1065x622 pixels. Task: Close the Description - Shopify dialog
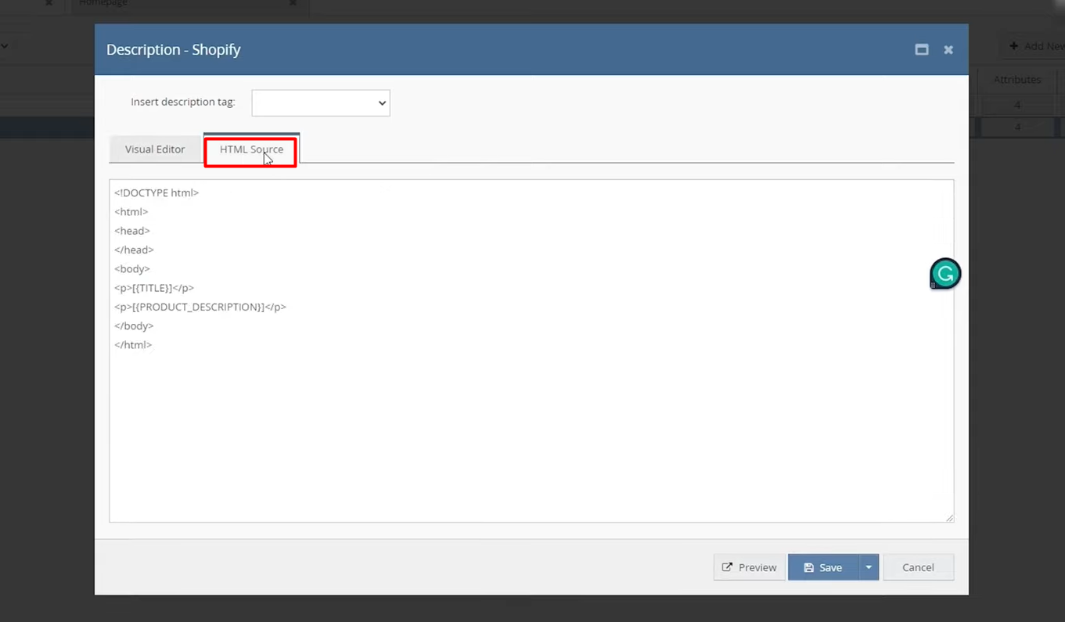(x=948, y=49)
